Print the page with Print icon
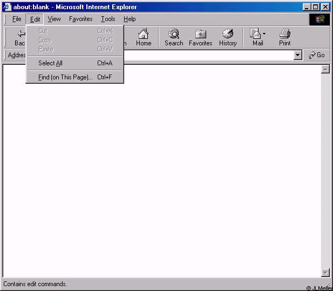Viewport: 333px width, 291px height. tap(284, 37)
